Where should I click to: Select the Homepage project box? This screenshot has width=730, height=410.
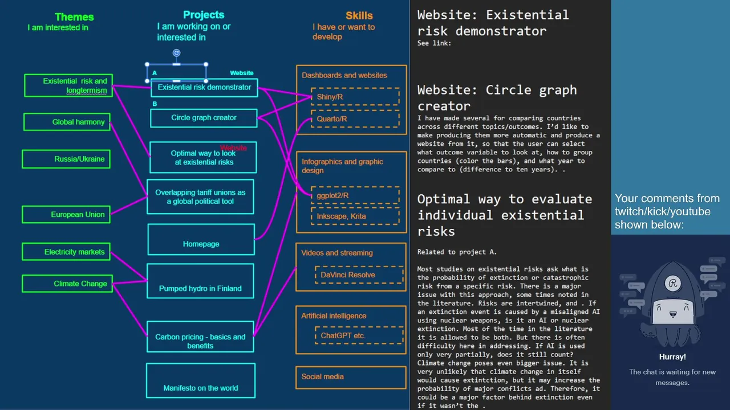[201, 239]
